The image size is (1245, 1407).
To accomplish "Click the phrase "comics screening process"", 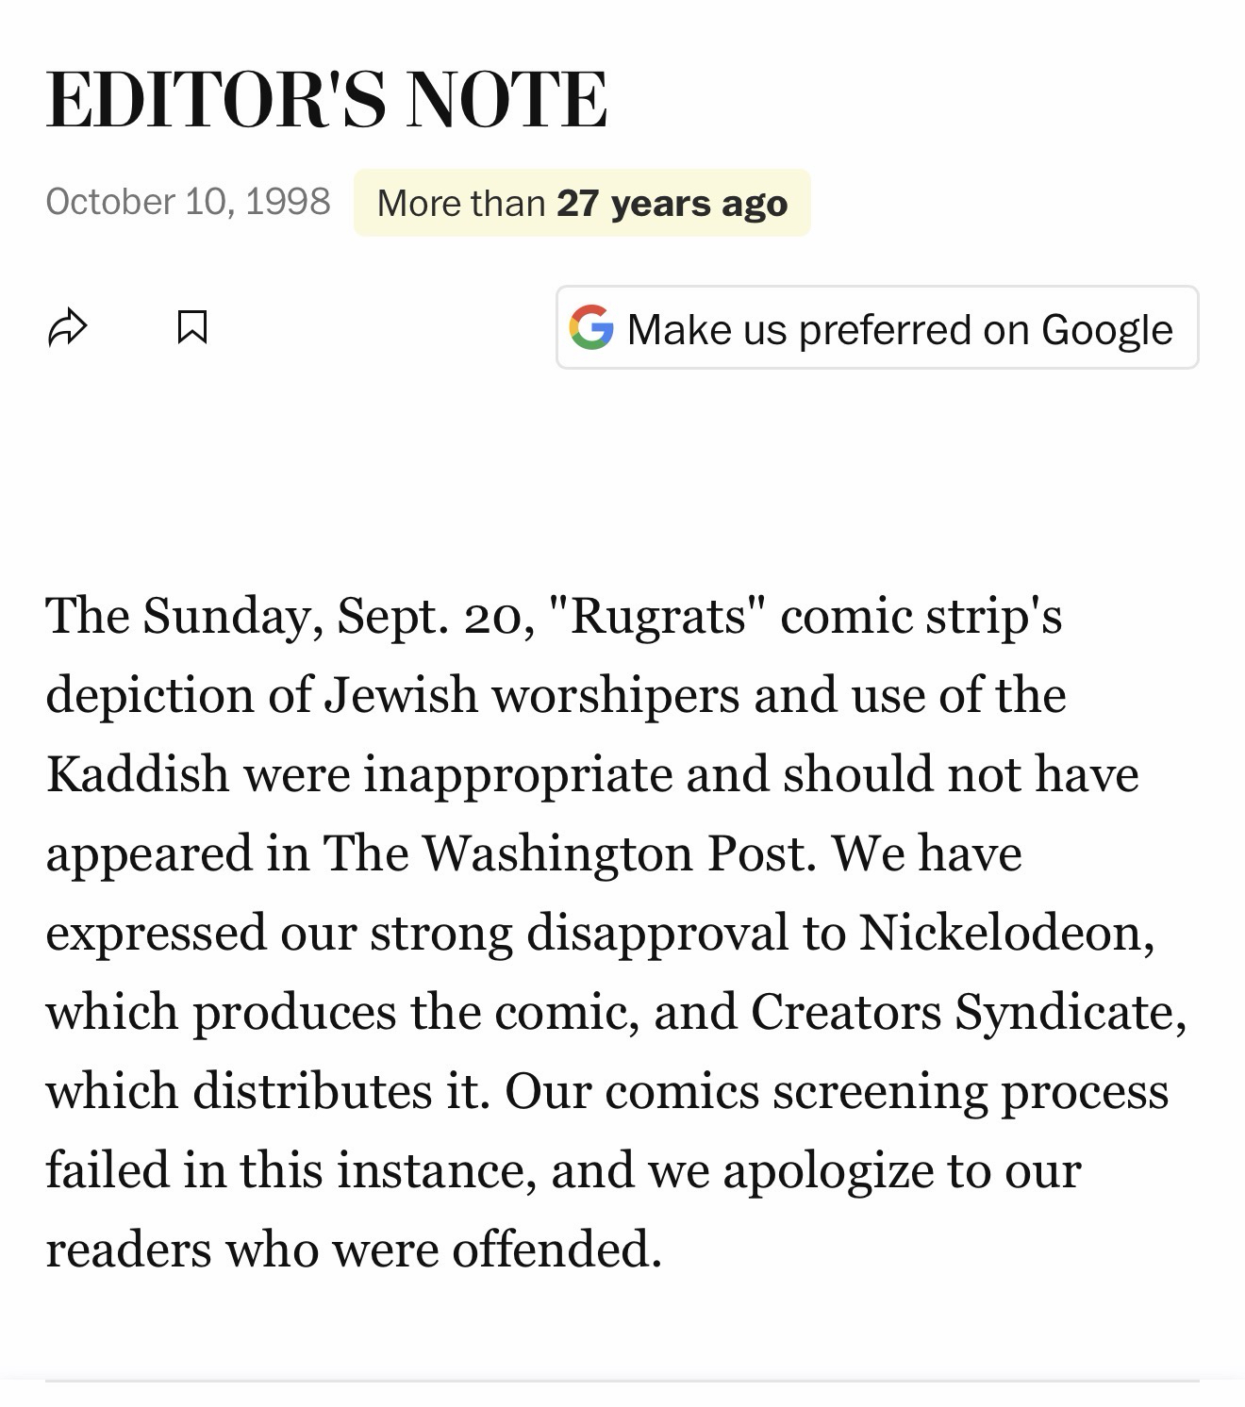I will pyautogui.click(x=887, y=1092).
